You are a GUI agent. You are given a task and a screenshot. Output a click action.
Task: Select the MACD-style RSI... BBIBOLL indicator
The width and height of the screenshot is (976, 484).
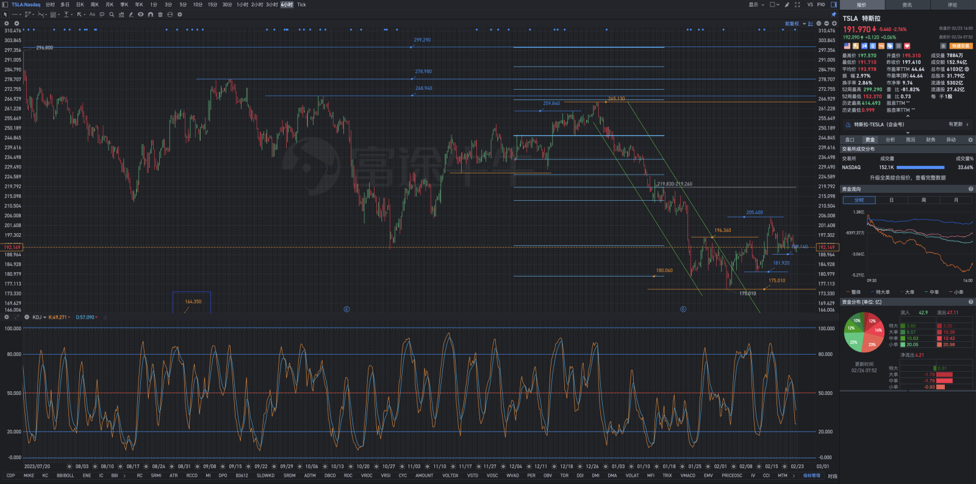65,475
